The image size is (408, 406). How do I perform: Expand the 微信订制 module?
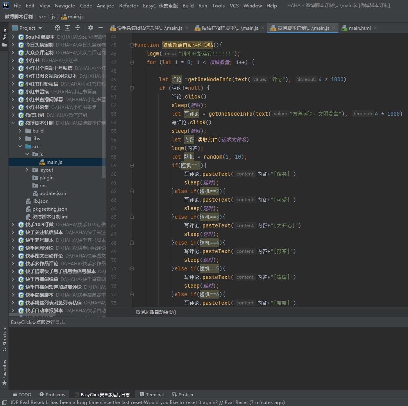click(13, 115)
